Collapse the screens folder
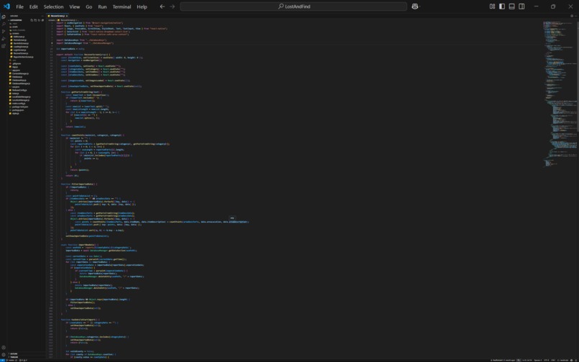This screenshot has height=362, width=579. 16,33
